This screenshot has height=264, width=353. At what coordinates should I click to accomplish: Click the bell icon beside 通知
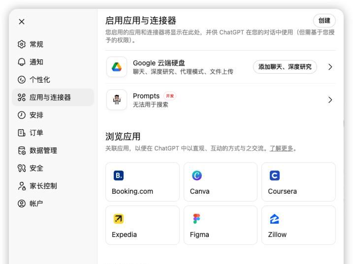pos(22,62)
